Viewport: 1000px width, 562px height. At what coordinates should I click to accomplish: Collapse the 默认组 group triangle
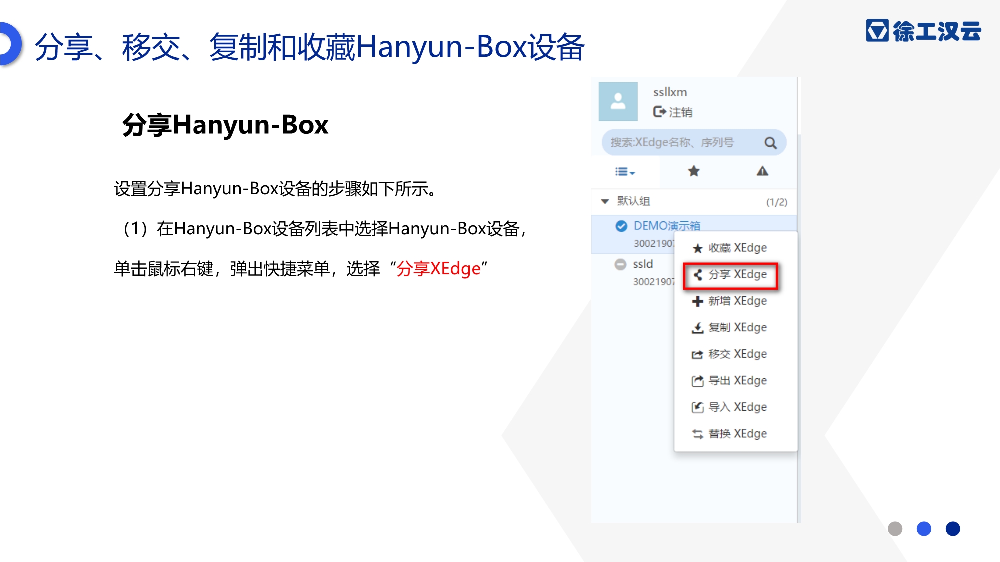605,201
